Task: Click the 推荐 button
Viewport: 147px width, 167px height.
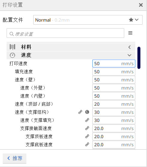Action: [x=14, y=158]
